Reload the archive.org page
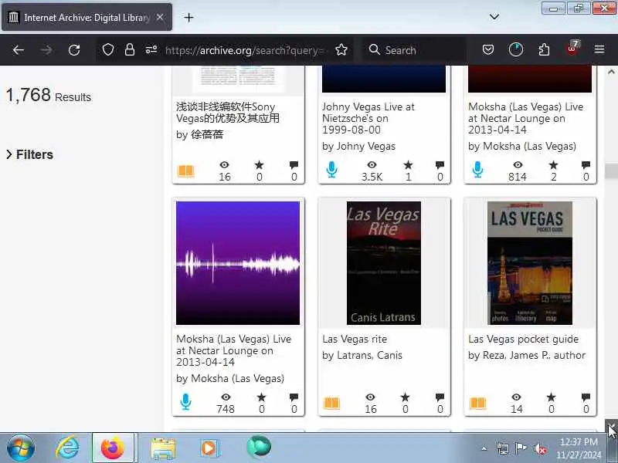 (x=74, y=50)
